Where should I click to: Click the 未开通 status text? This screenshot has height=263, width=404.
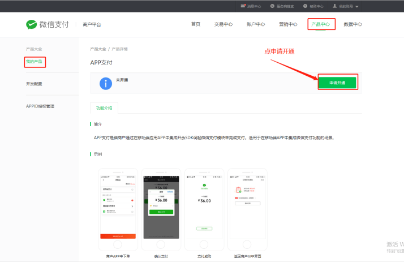tap(122, 80)
